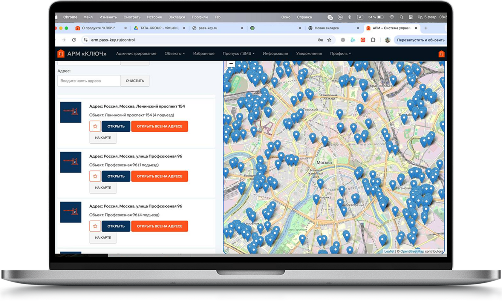Open the История menu in menu bar
The image size is (502, 301).
pos(154,17)
